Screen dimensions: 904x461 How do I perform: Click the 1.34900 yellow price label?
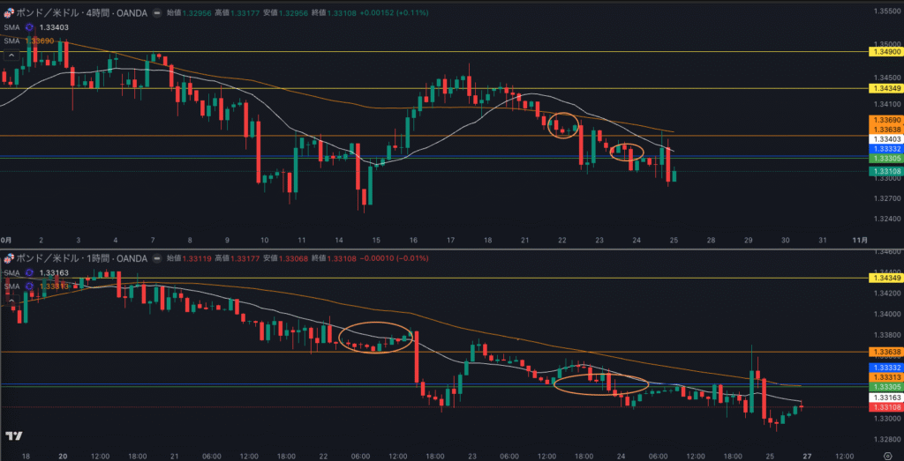click(x=885, y=52)
